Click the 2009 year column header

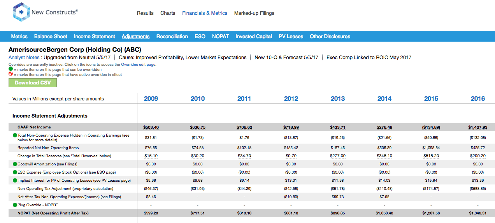click(151, 99)
